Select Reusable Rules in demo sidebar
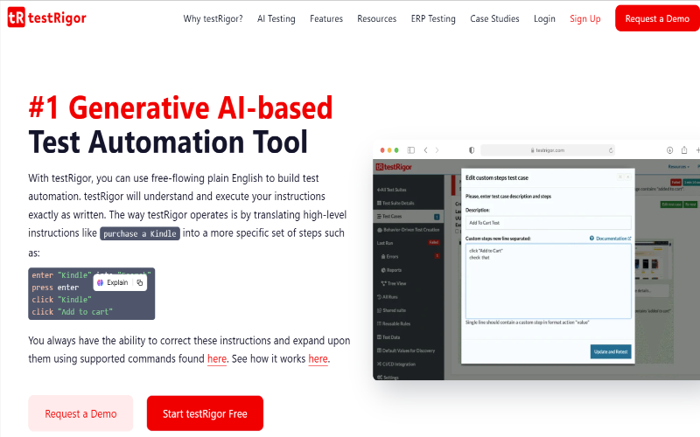Screen dimensions: 700x437 [x=394, y=323]
